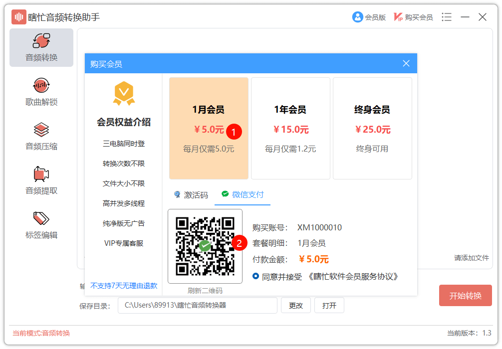
Task: Click the VIP专属客服 benefit text
Action: 124,243
